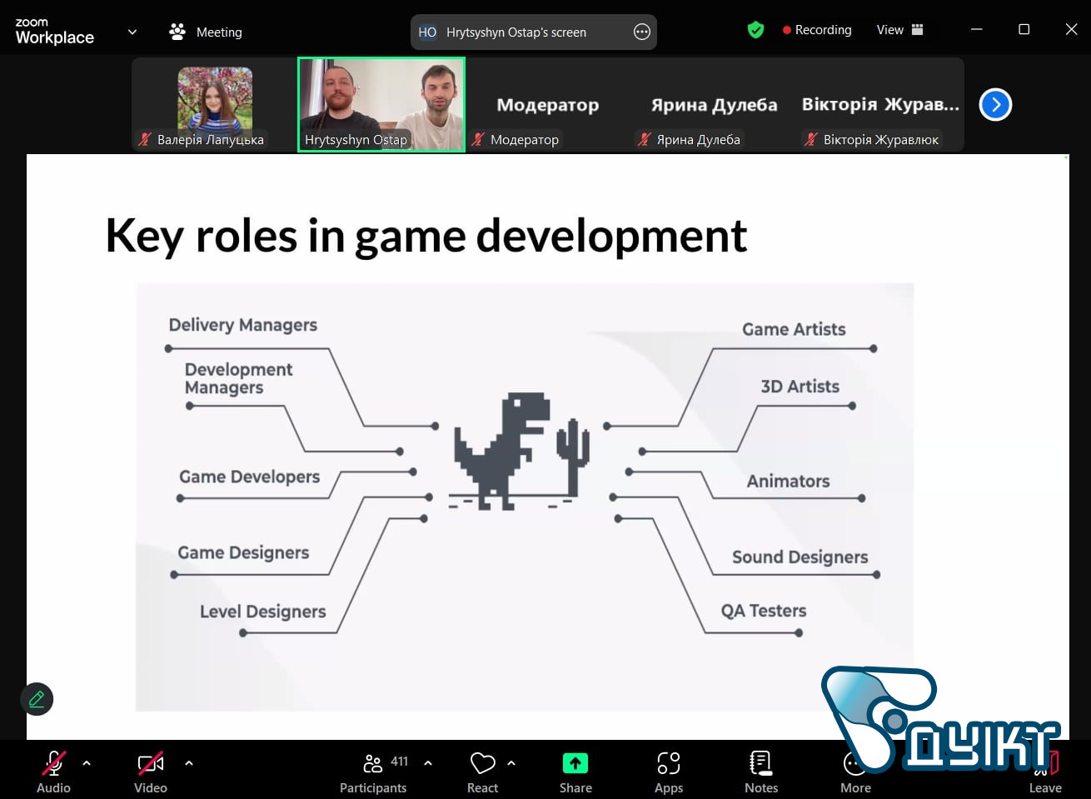Open the Apps panel
The image size is (1091, 799).
click(669, 772)
